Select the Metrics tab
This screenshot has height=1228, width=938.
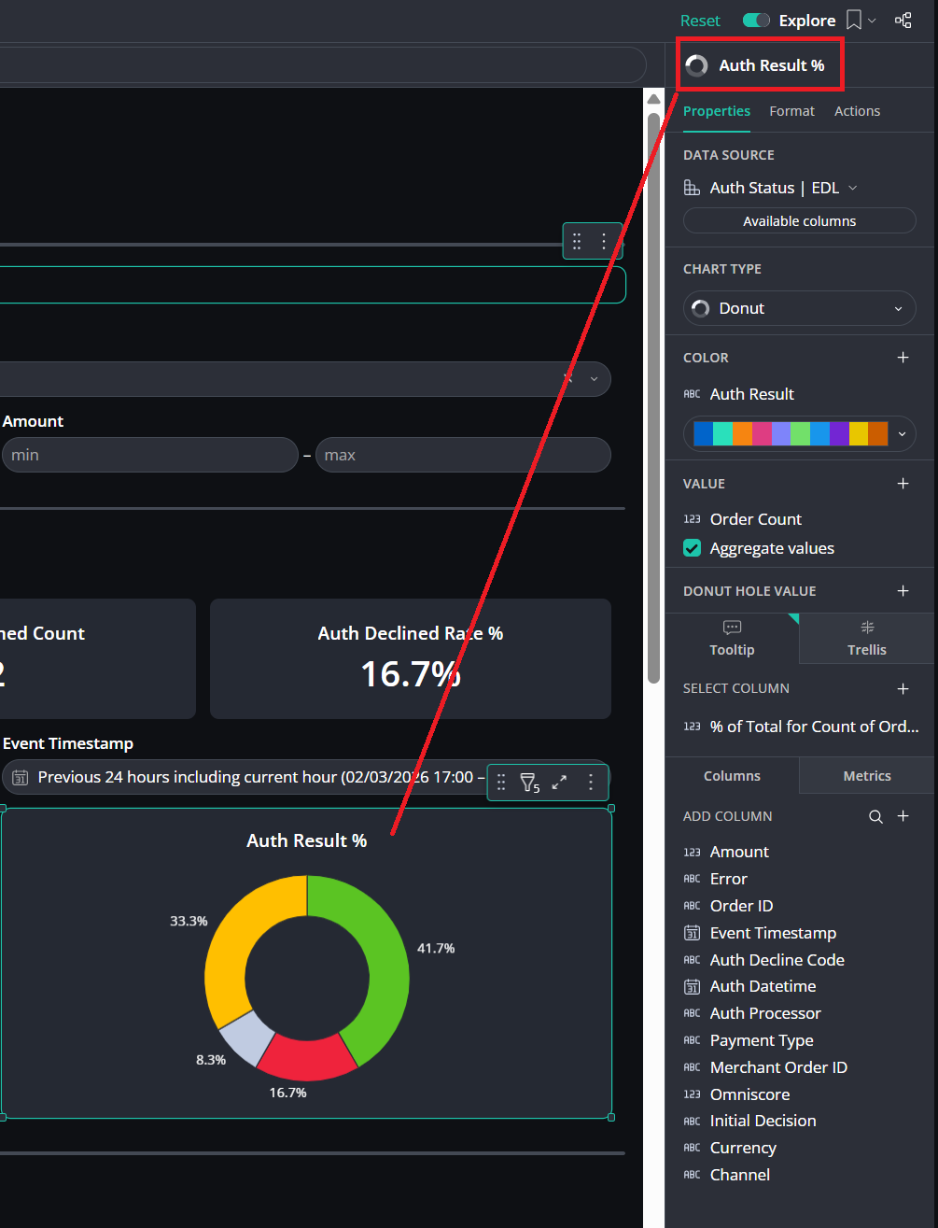867,776
